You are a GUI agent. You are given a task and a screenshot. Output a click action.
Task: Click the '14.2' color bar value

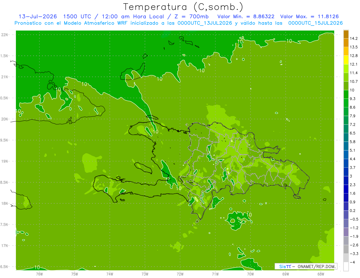pyautogui.click(x=354, y=38)
